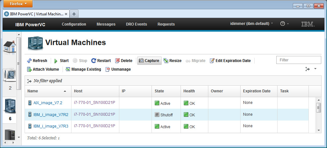Open the Requests menu
Image resolution: width=327 pixels, height=148 pixels.
coord(166,24)
